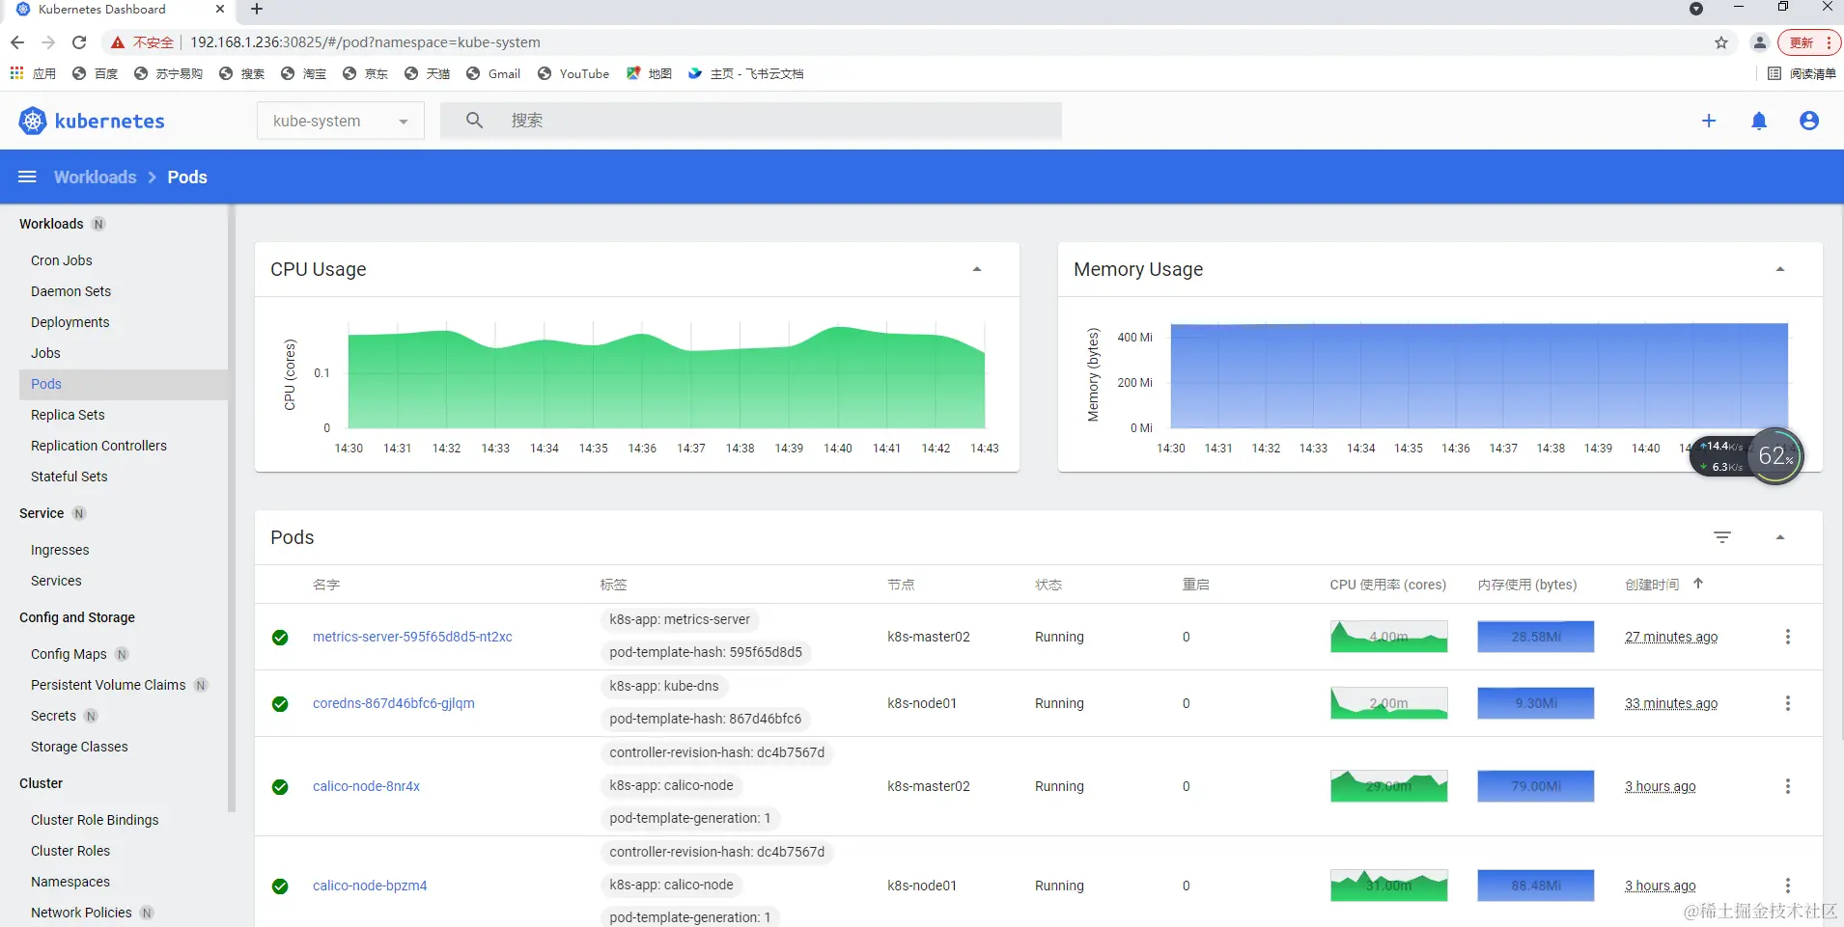Open calico-node-bpzm4 pod link
Image resolution: width=1844 pixels, height=927 pixels.
[x=370, y=886]
